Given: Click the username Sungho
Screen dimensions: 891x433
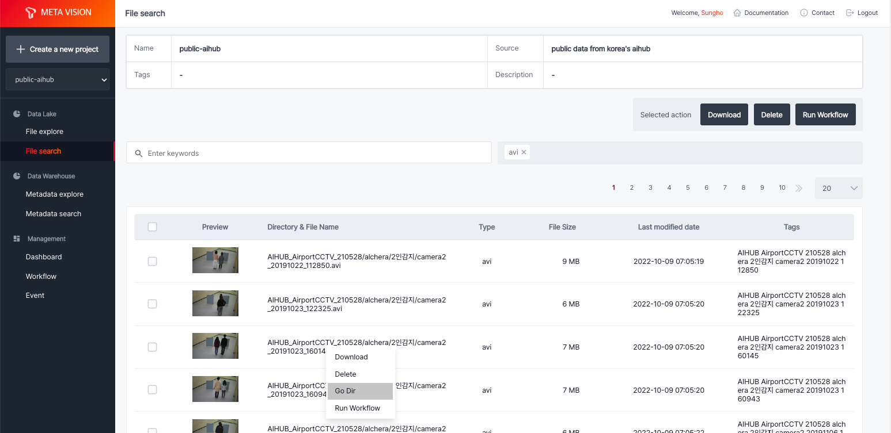Looking at the screenshot, I should 712,13.
